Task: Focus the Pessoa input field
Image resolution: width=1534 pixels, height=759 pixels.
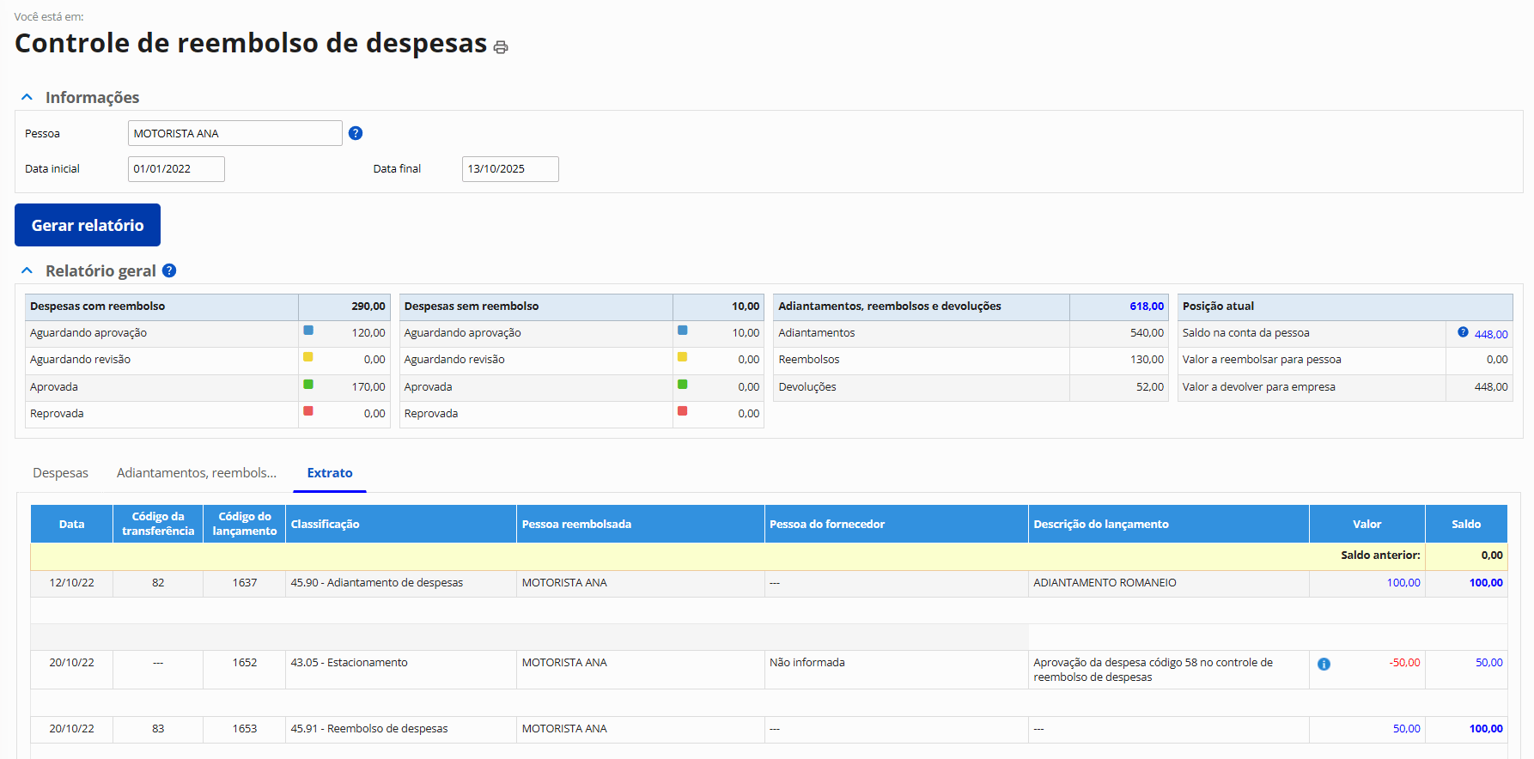Action: [x=234, y=133]
